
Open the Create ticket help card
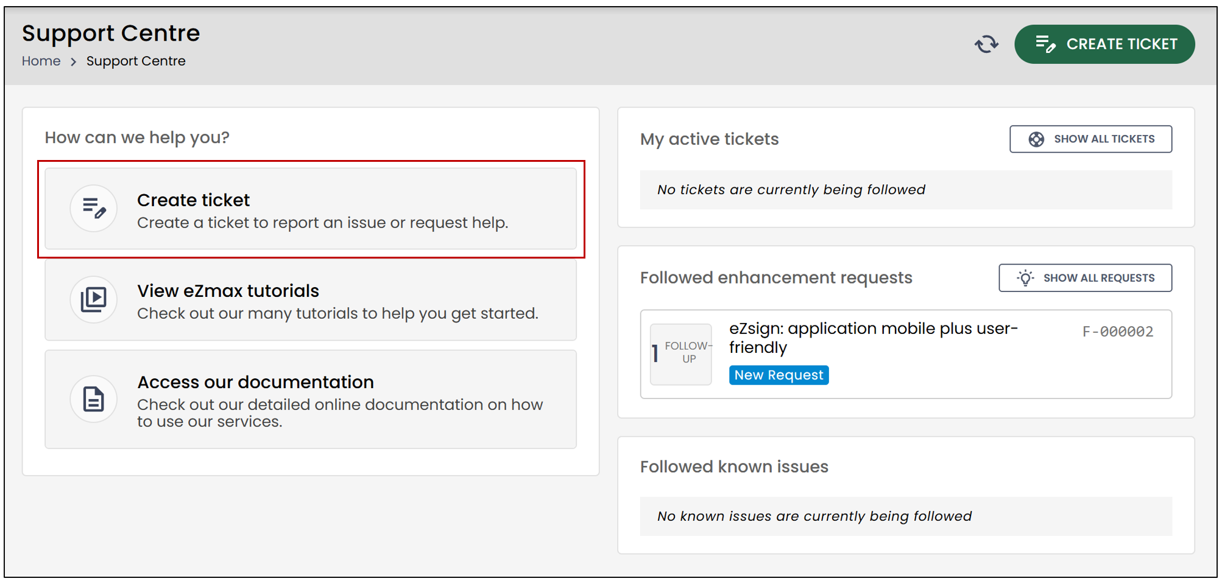[311, 209]
